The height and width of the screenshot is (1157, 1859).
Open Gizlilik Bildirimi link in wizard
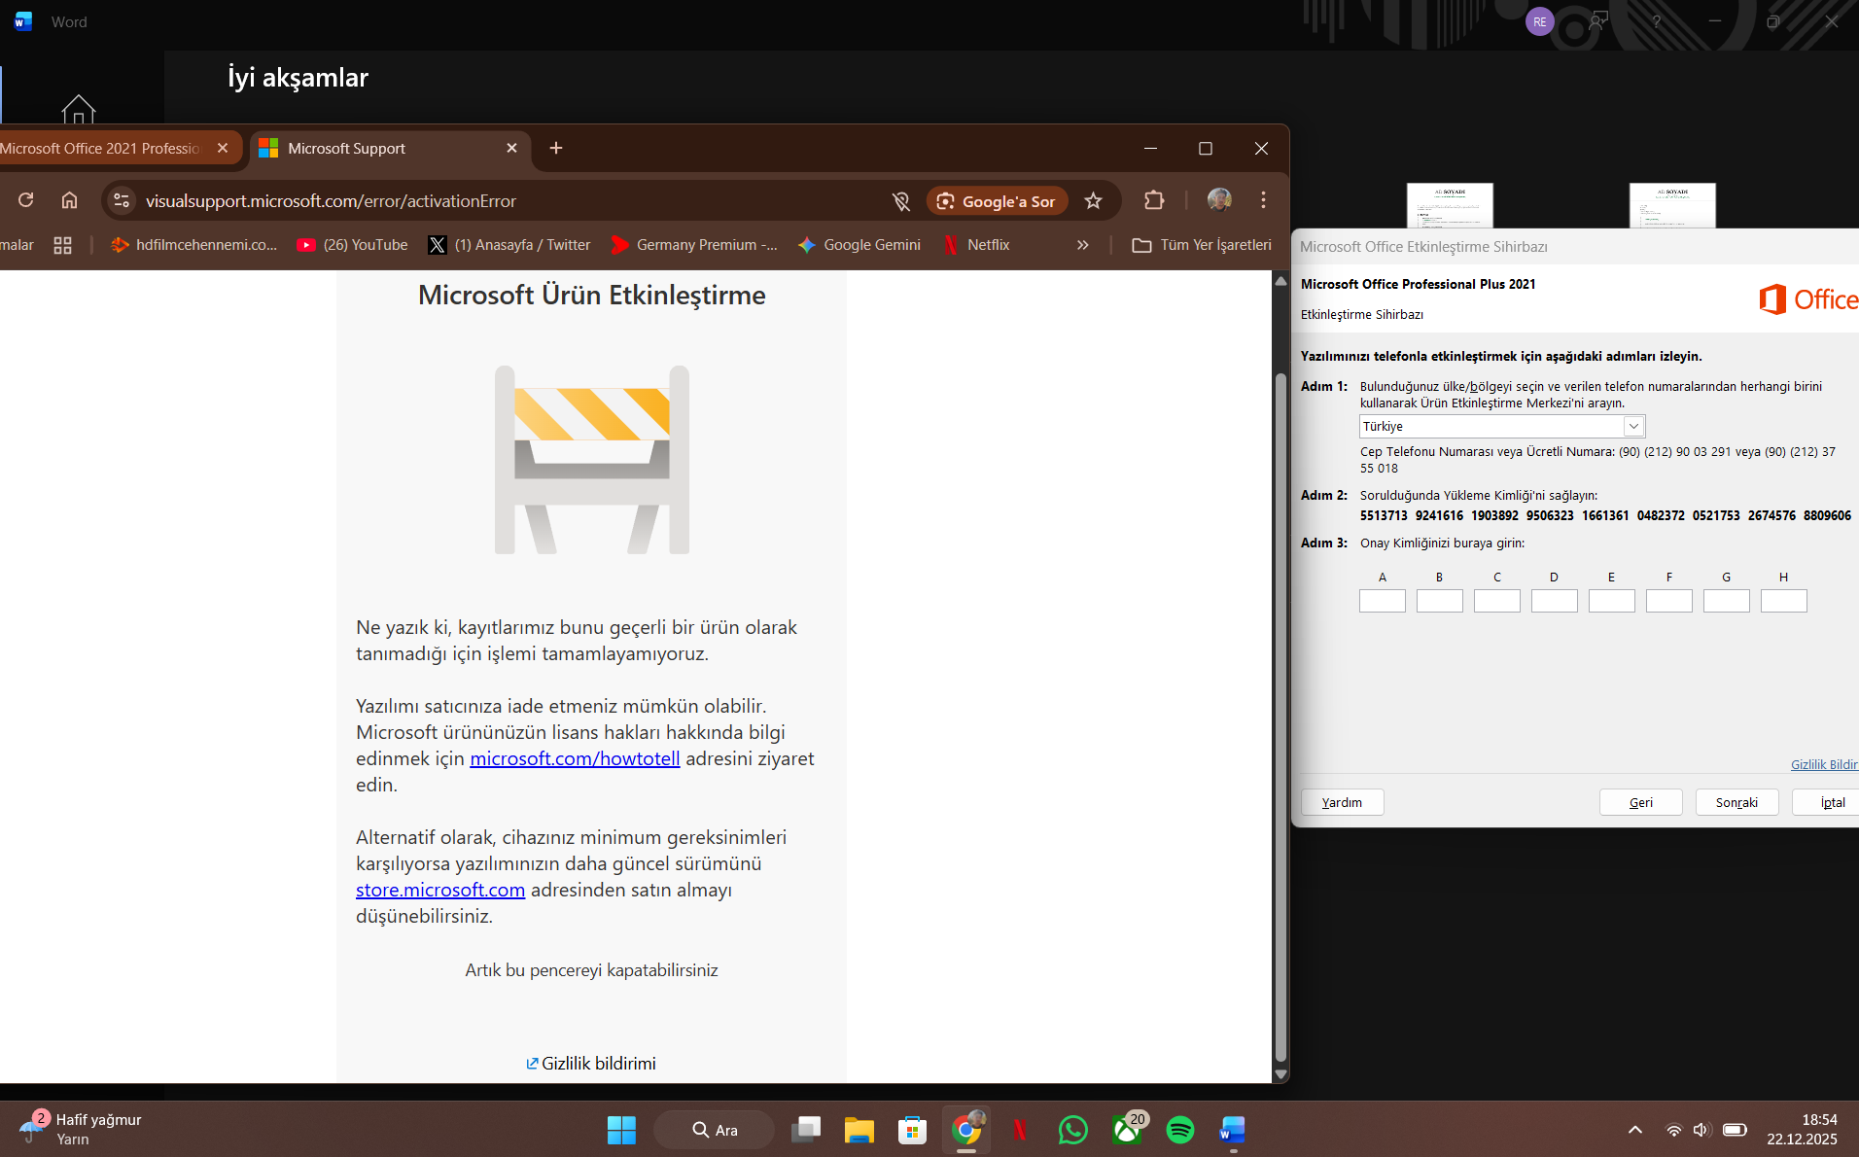[x=1825, y=765]
